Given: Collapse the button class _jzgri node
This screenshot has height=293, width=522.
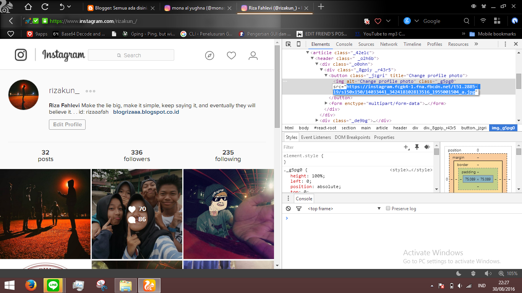Looking at the screenshot, I should tap(326, 76).
